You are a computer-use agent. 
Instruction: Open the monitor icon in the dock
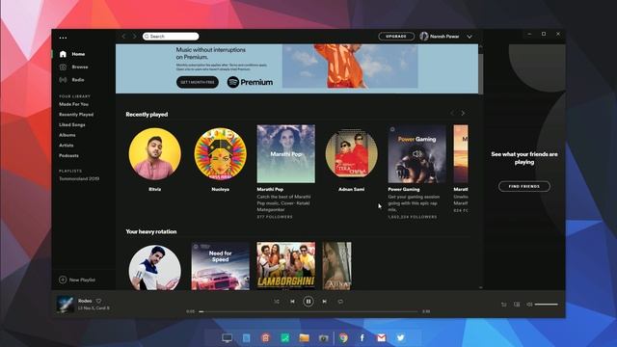click(228, 337)
